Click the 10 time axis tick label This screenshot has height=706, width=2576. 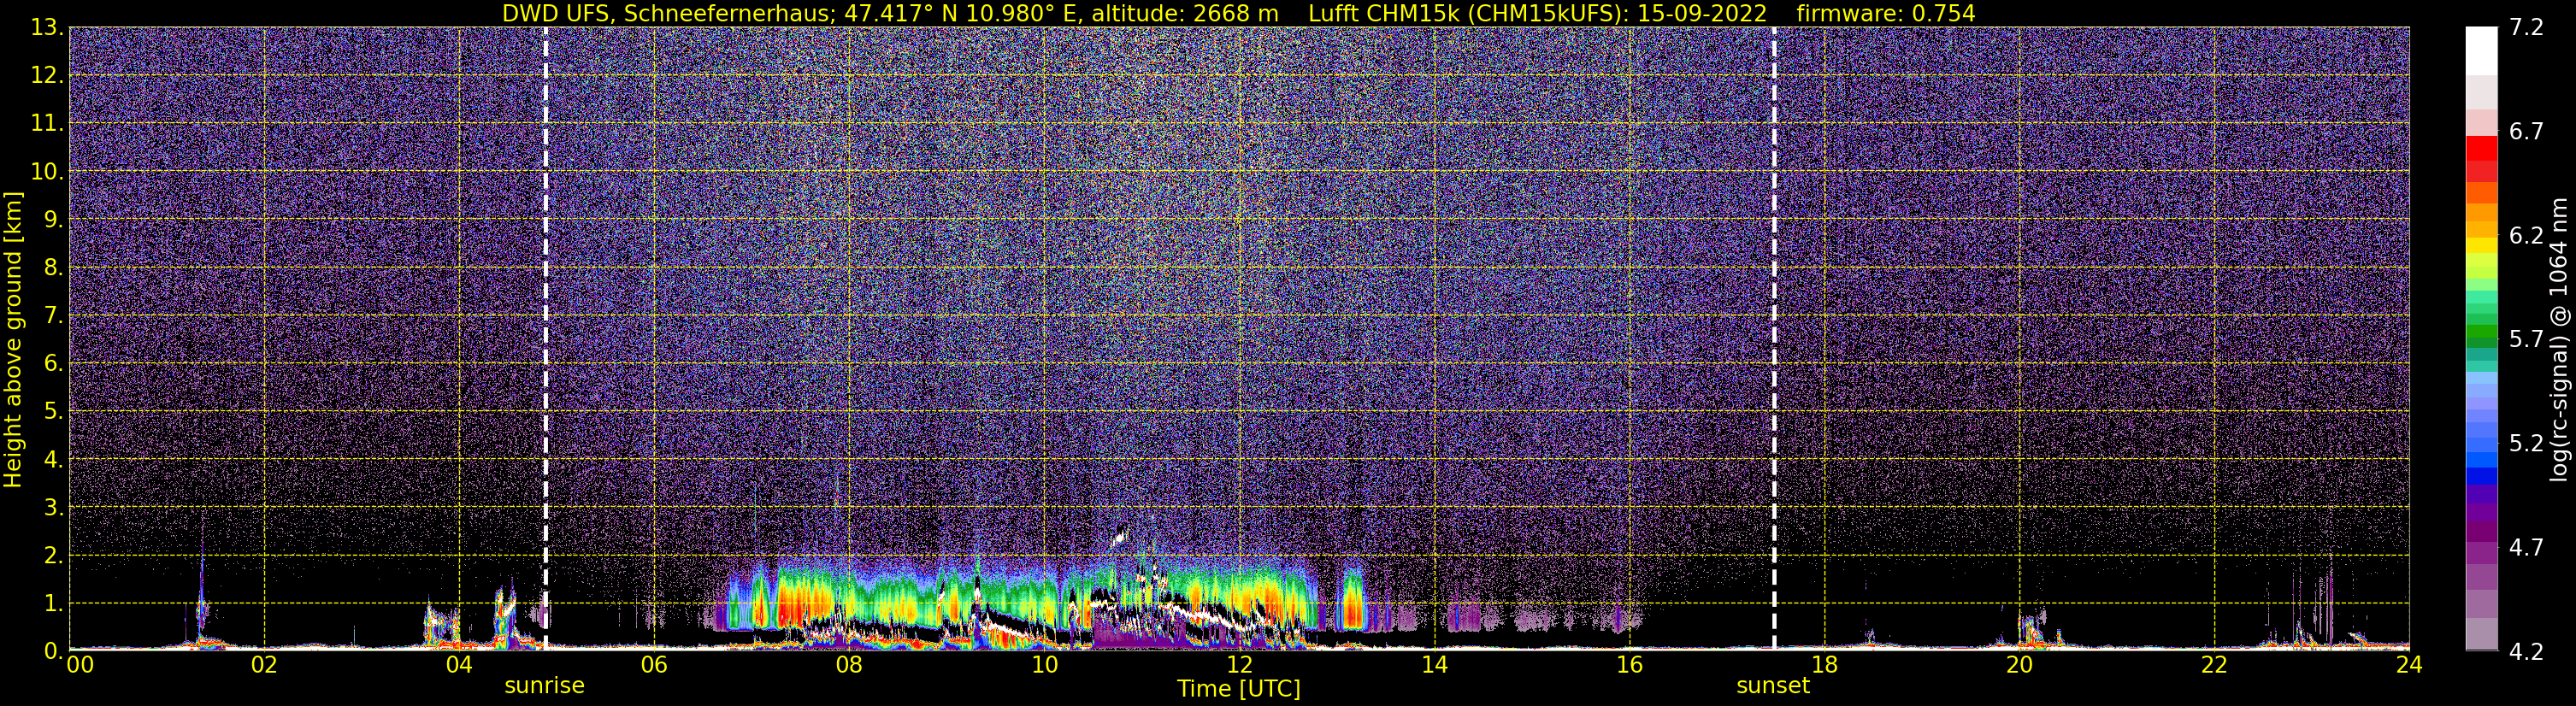1044,665
